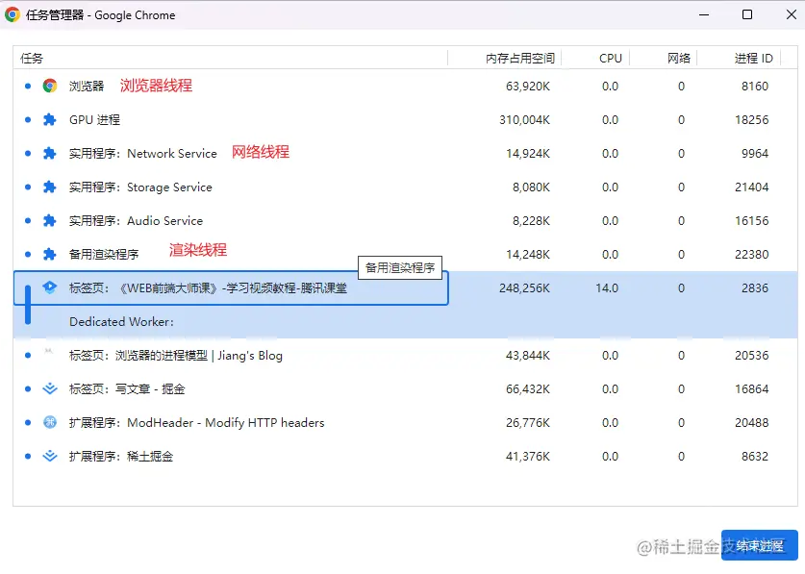
Task: Select the Jiang's Blog tab row
Action: [x=406, y=356]
